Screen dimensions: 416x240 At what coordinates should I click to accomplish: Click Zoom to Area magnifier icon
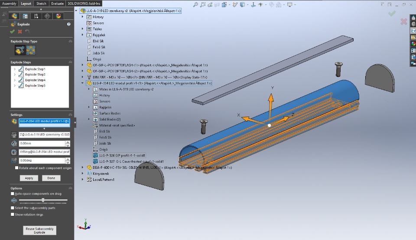click(203, 4)
